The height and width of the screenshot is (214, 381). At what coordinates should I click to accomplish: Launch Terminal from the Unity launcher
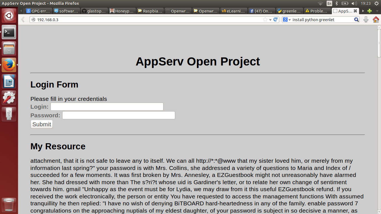(x=9, y=32)
